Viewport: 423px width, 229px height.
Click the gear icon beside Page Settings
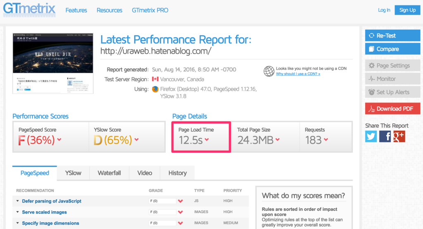tap(372, 66)
